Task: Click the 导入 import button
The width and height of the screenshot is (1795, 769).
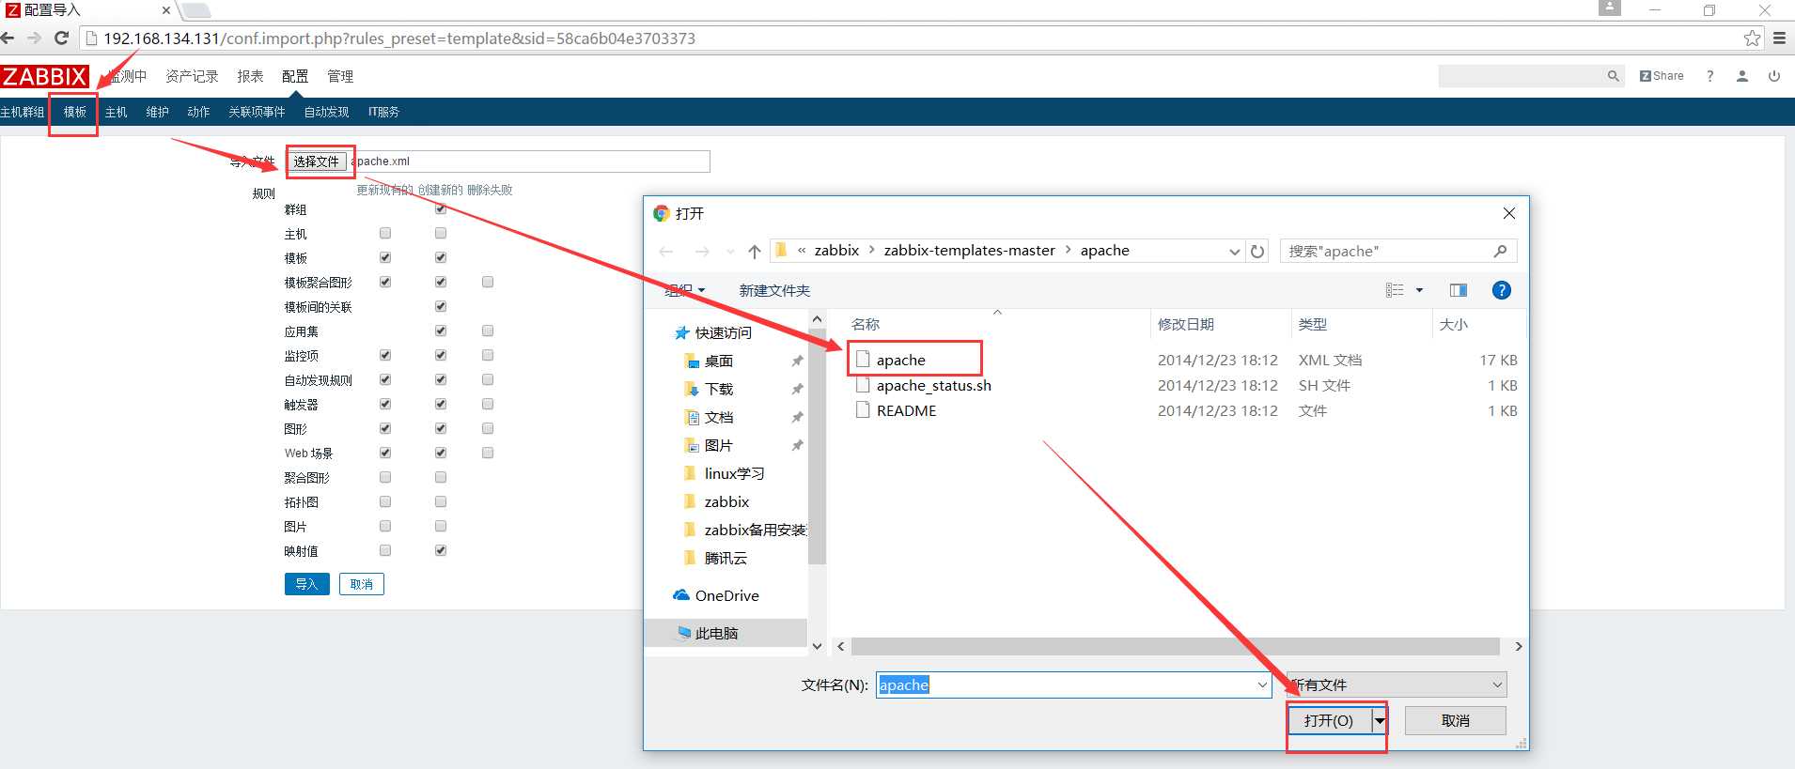Action: (307, 584)
